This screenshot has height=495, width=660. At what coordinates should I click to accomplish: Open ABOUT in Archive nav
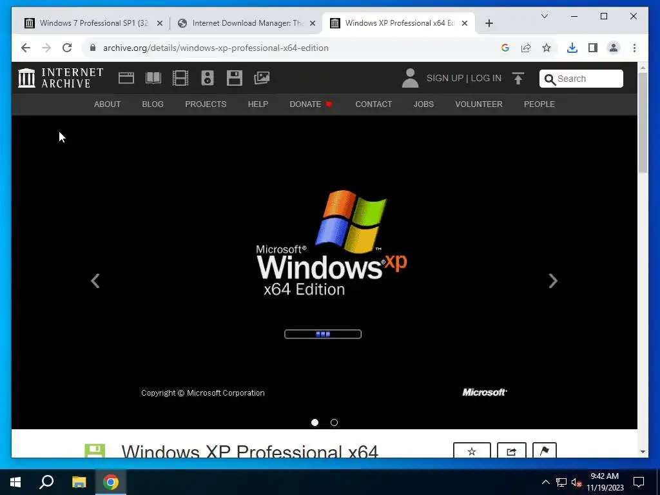[108, 104]
